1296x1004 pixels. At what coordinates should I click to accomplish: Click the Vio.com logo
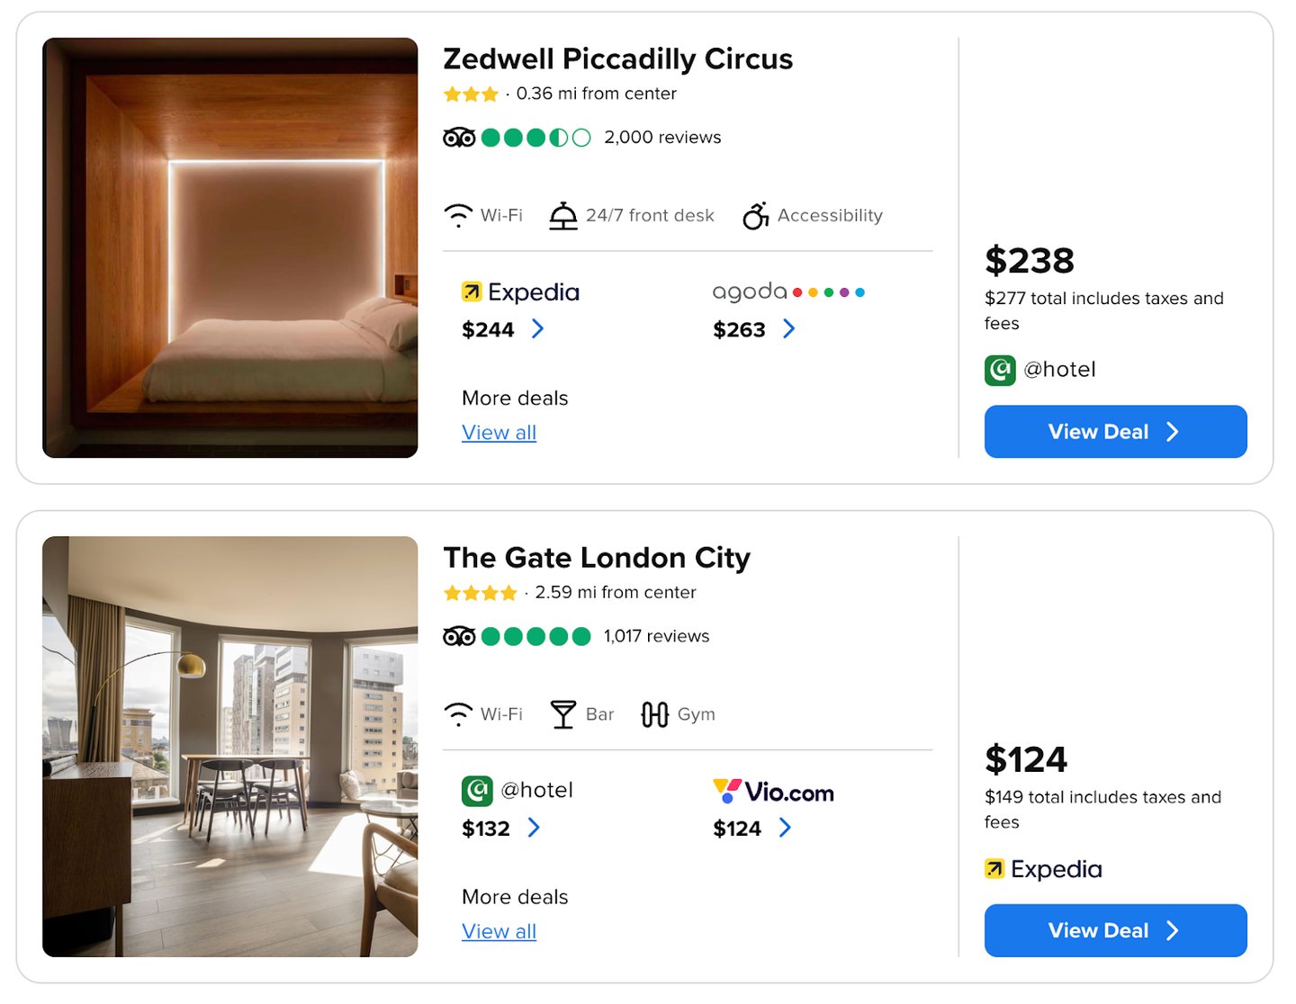773,792
